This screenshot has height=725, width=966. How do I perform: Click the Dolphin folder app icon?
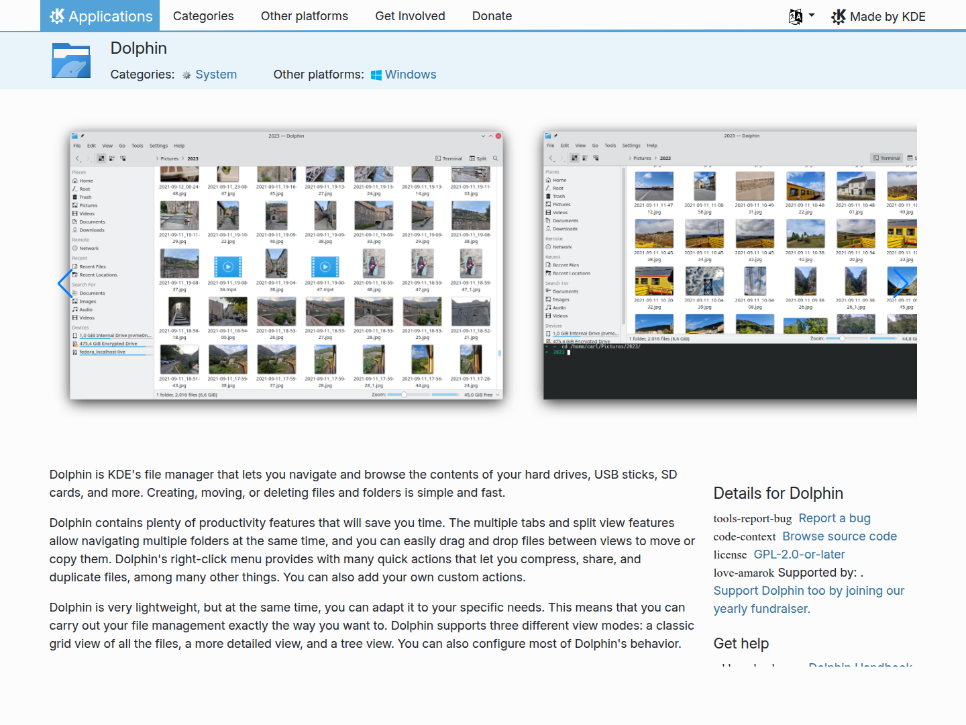point(71,60)
